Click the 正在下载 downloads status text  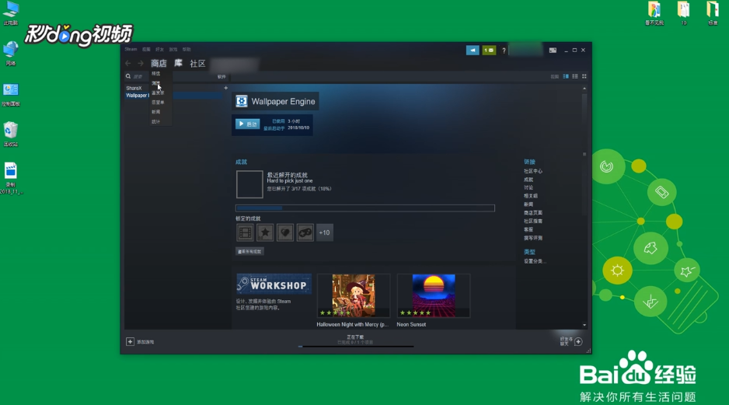click(355, 337)
